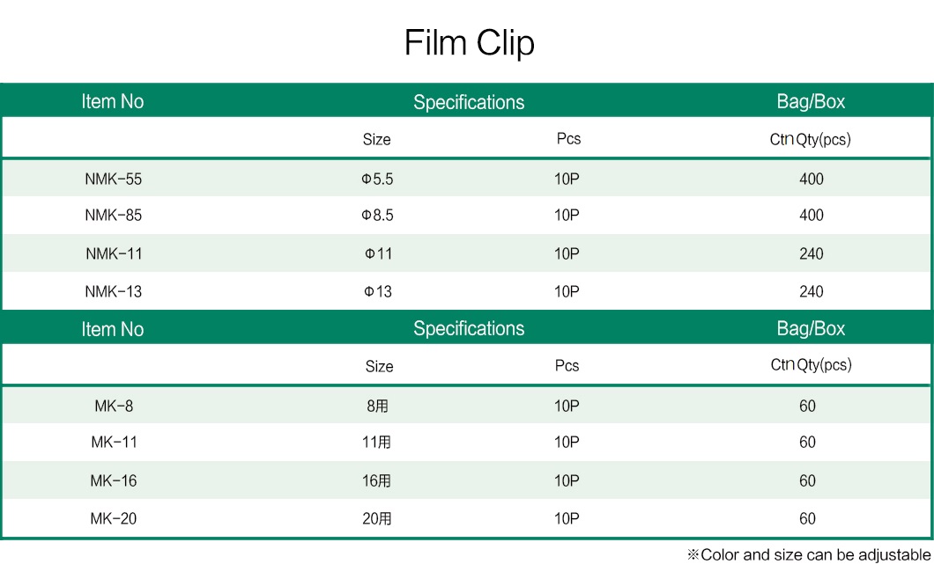Click the first Specifications header
The height and width of the screenshot is (579, 934).
coord(469,102)
